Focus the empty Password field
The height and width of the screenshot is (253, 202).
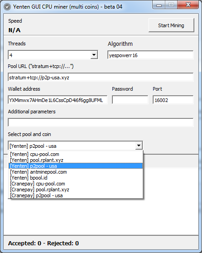(x=130, y=100)
